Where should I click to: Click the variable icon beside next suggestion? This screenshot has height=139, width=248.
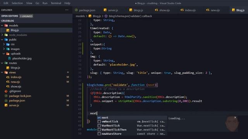click(x=99, y=118)
